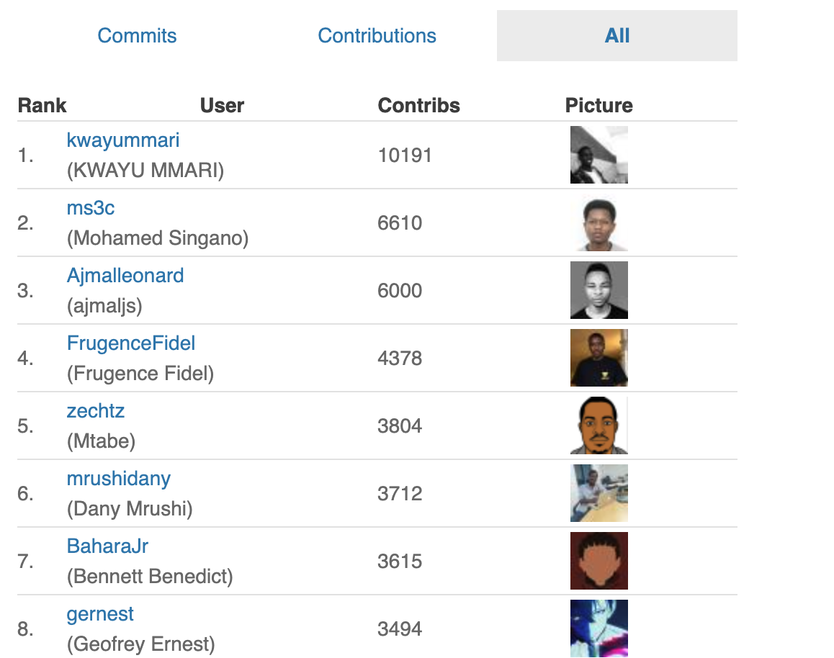Click the zechtz username link
834x658 pixels.
96,411
